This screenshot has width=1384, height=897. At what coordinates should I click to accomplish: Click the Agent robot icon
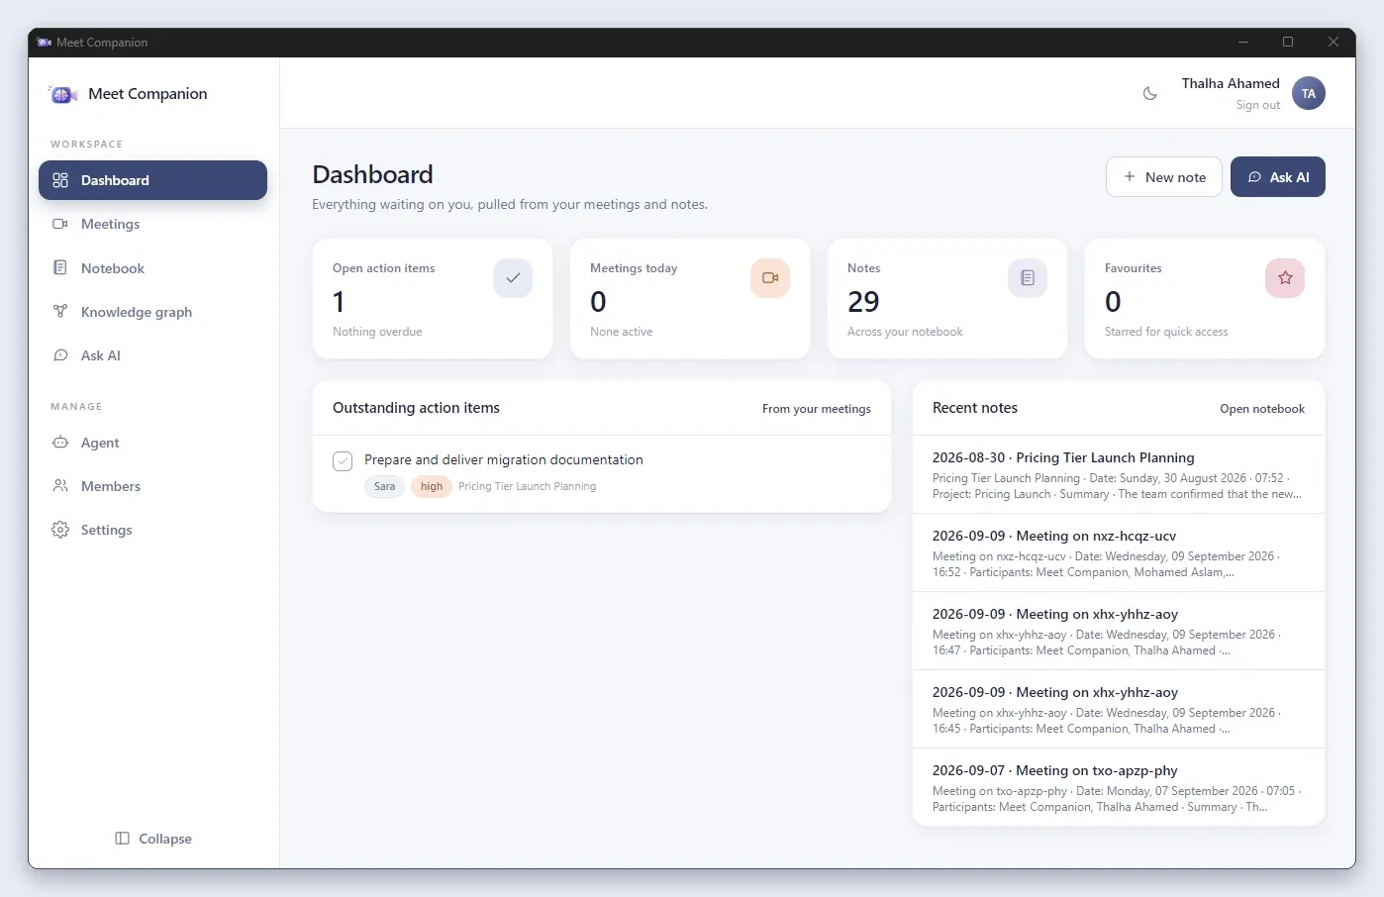60,443
